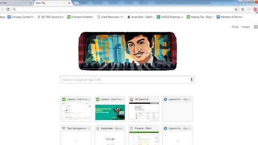258x145 pixels.
Task: Click the Google Doodle image
Action: (x=127, y=51)
